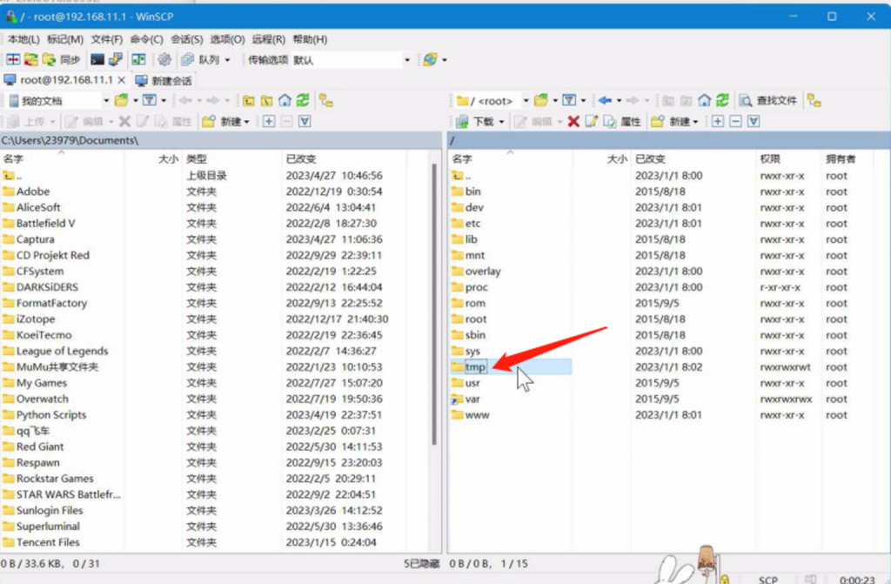Click the local panel vertical scrollbar
The height and width of the screenshot is (584, 891).
click(435, 305)
